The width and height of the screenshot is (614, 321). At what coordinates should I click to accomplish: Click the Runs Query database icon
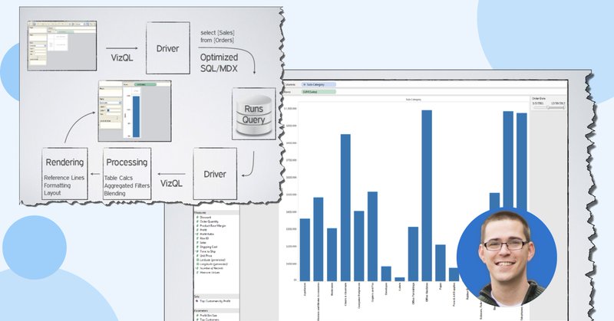click(x=254, y=114)
